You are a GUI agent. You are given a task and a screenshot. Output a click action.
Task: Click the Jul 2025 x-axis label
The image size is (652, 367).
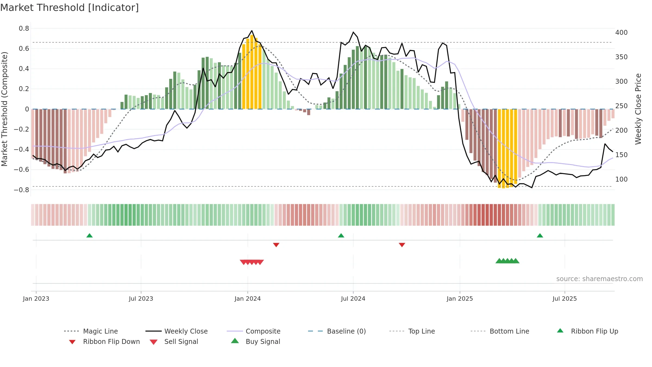pyautogui.click(x=565, y=299)
